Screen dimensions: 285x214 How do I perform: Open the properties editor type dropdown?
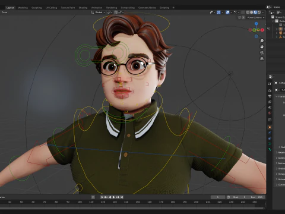(x=271, y=77)
